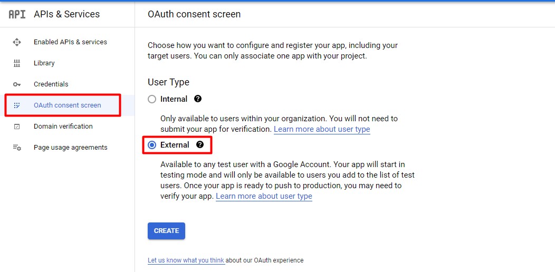Open Learn more link under External
555x272 pixels.
coord(264,196)
